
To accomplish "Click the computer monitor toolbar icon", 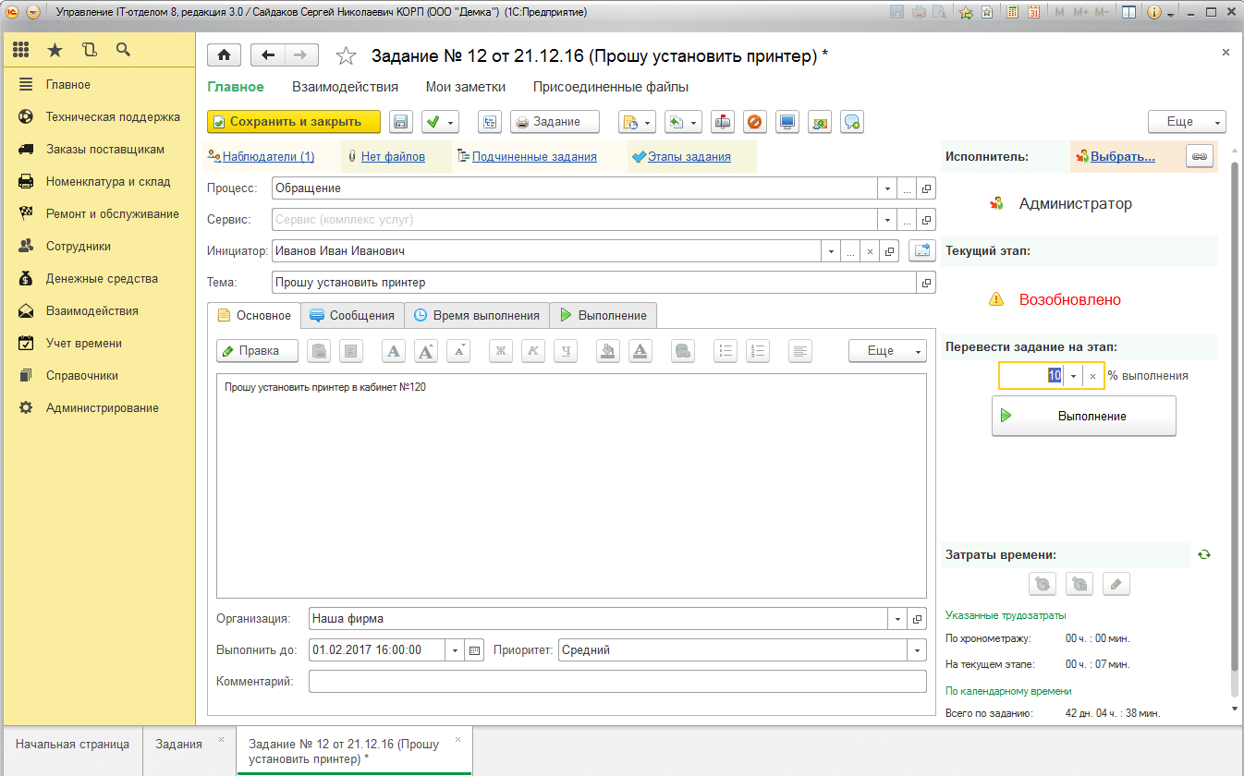I will pos(787,122).
